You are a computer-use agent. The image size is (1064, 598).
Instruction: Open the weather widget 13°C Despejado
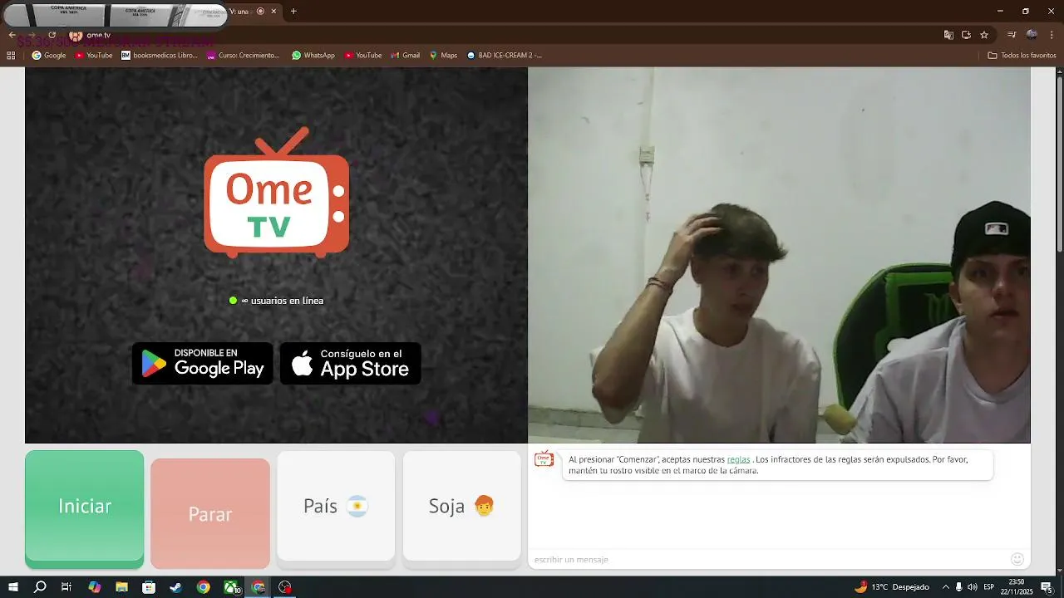pyautogui.click(x=892, y=587)
